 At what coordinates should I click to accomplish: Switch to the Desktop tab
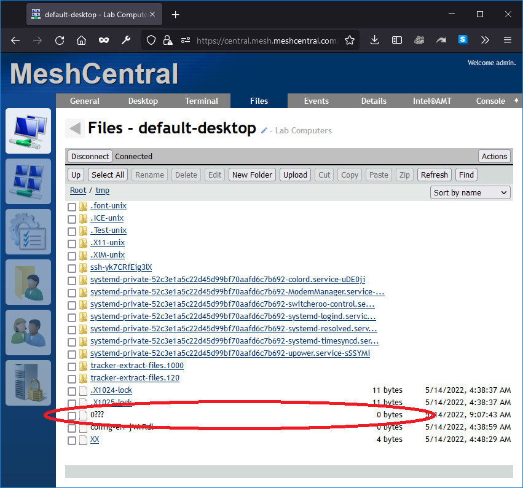point(143,101)
